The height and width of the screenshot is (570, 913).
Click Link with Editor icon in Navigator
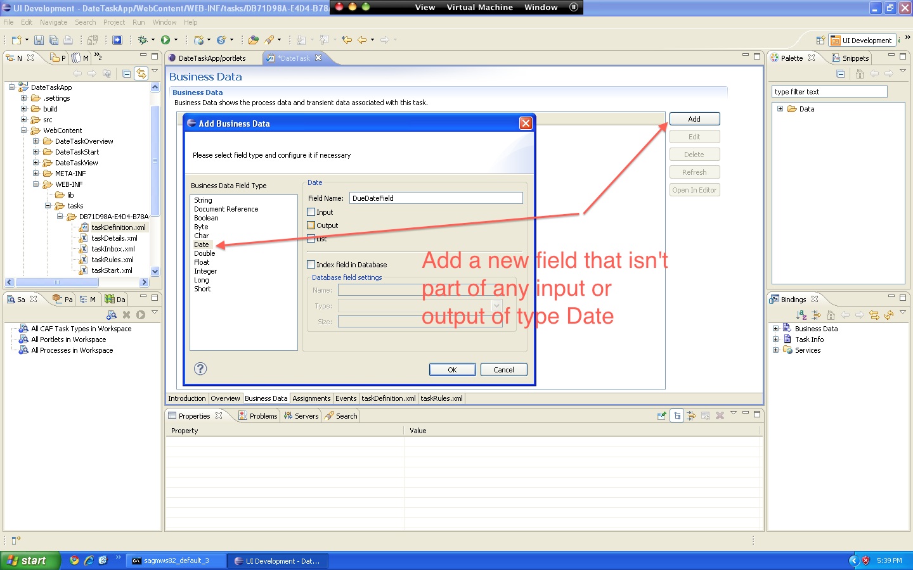click(x=141, y=73)
